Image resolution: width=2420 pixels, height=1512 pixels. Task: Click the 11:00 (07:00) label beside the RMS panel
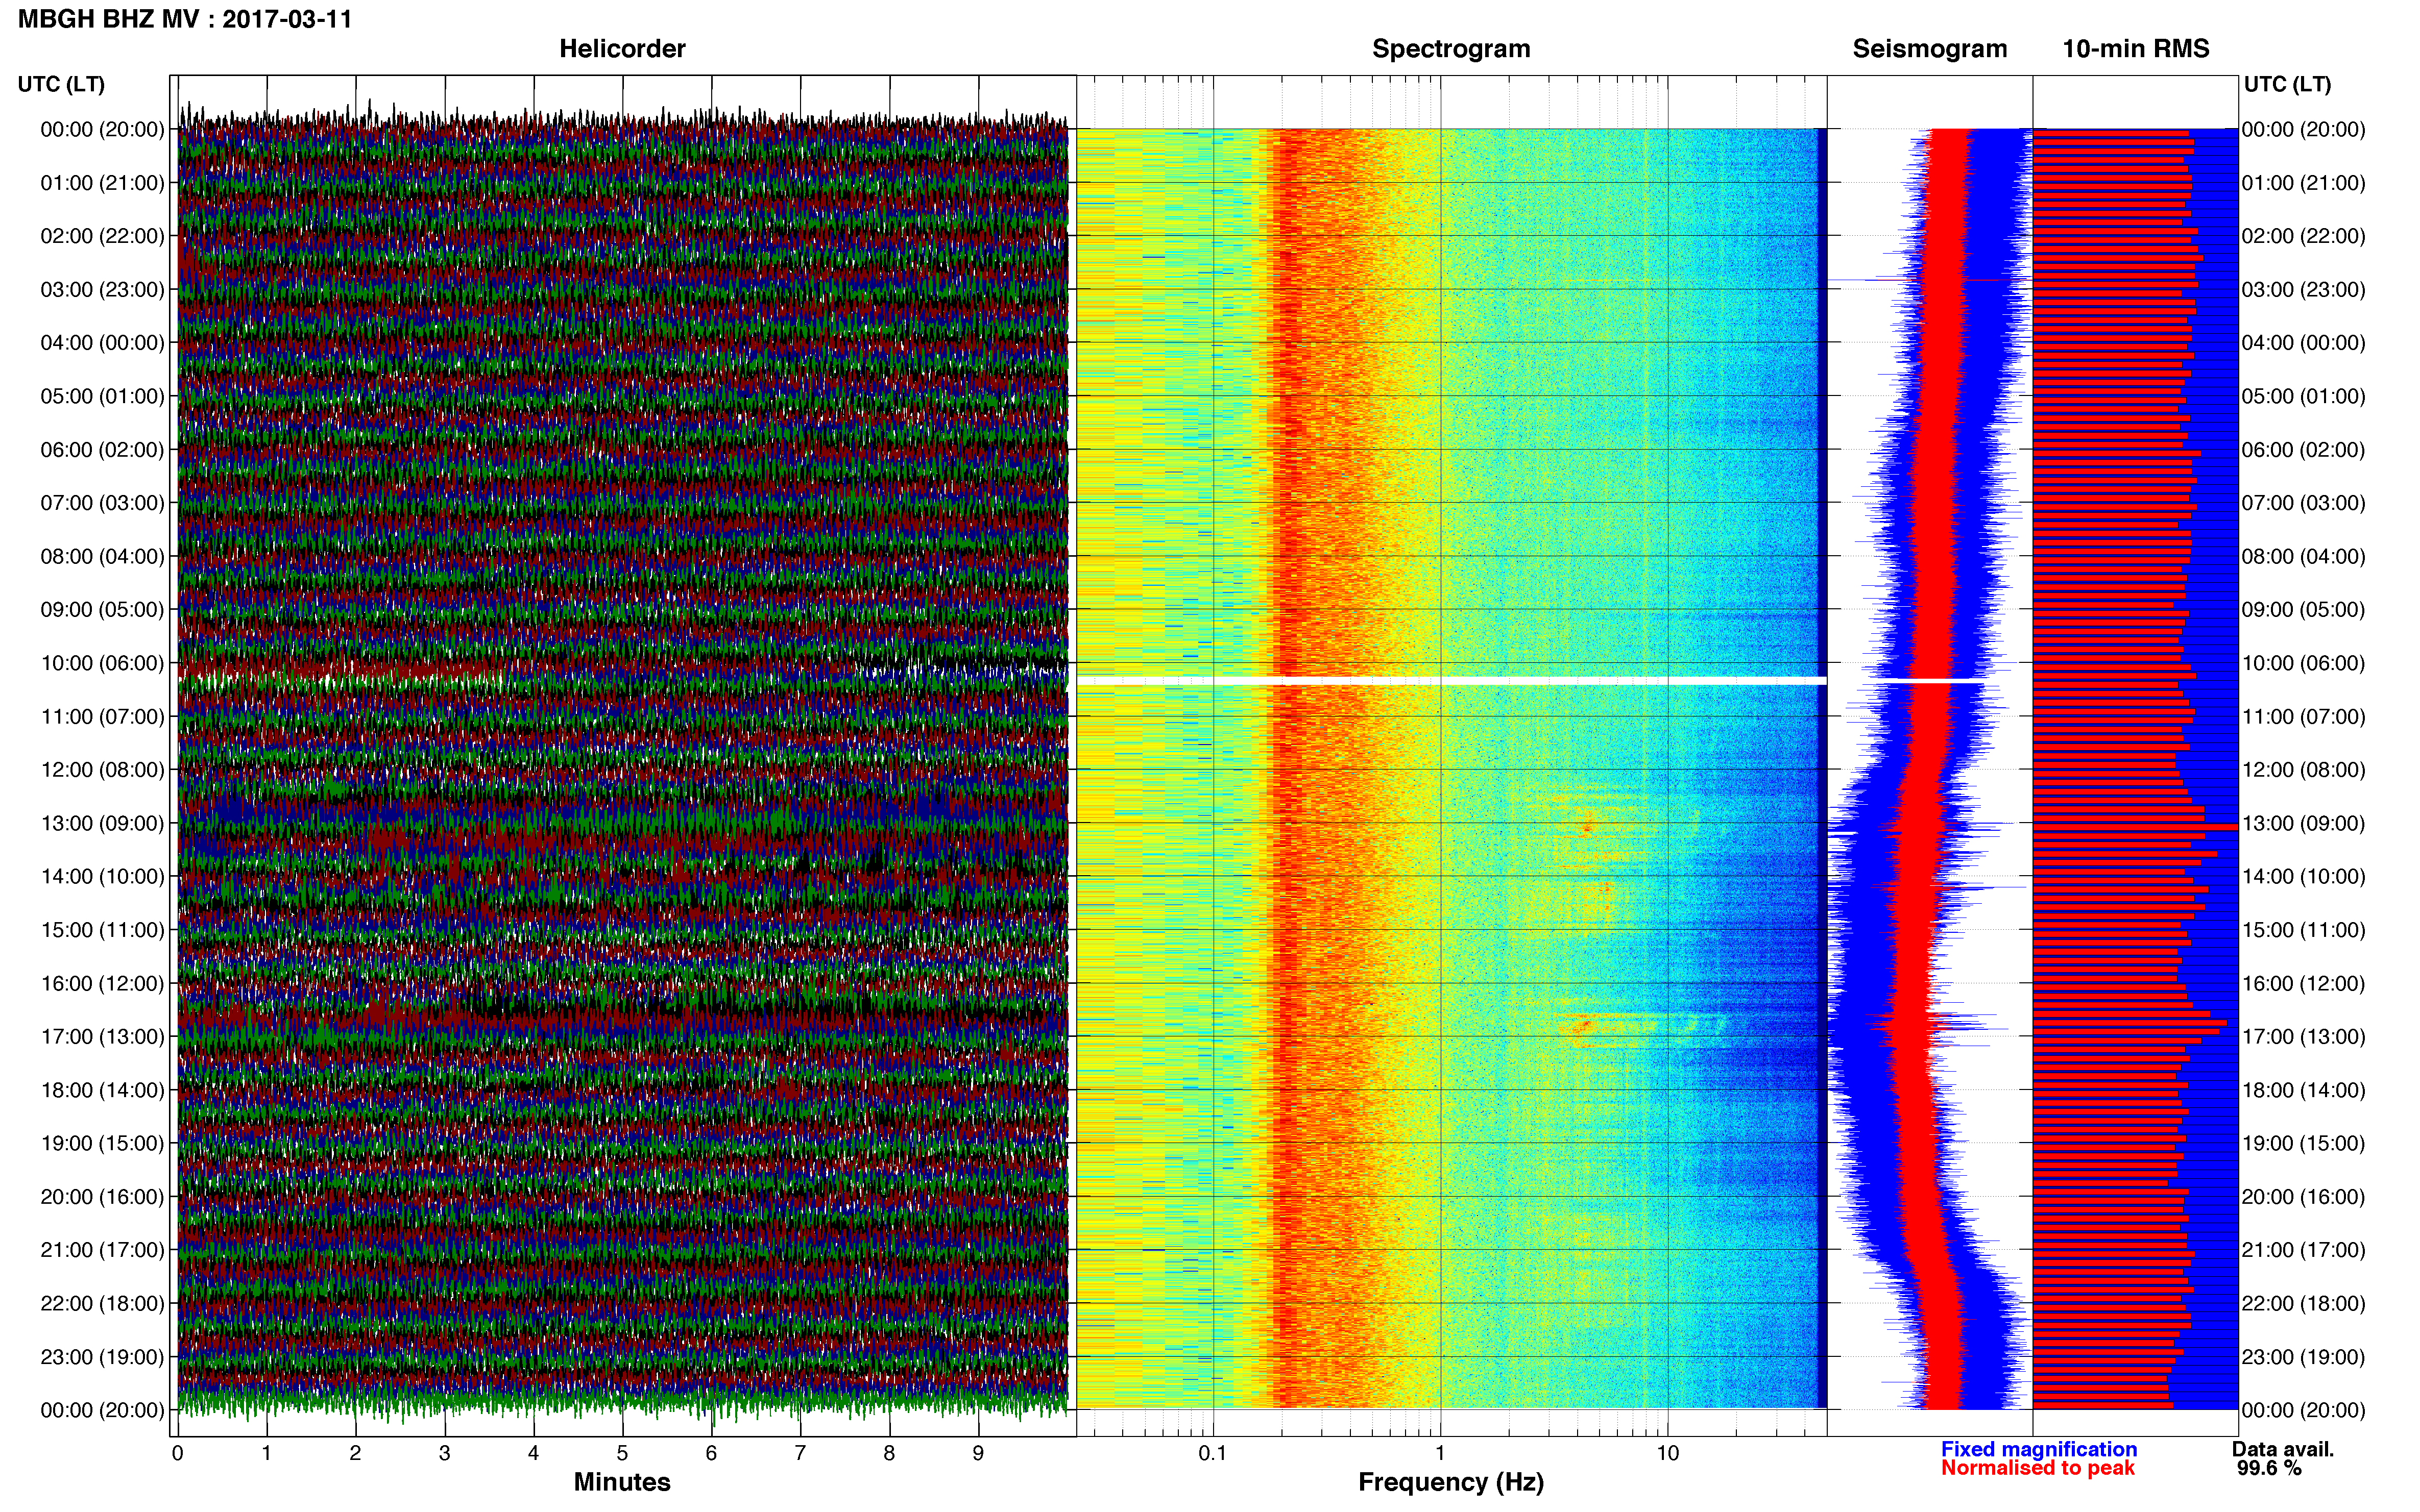(2304, 717)
